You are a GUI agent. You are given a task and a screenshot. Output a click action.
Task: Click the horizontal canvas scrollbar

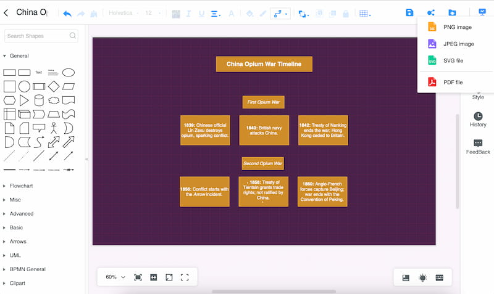pos(274,291)
